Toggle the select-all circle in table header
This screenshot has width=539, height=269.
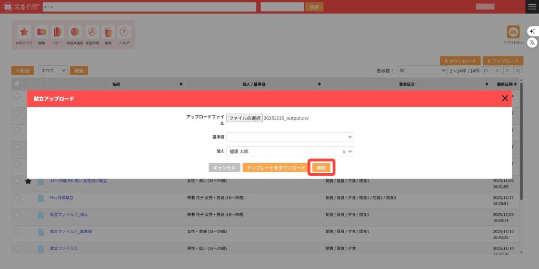17,84
